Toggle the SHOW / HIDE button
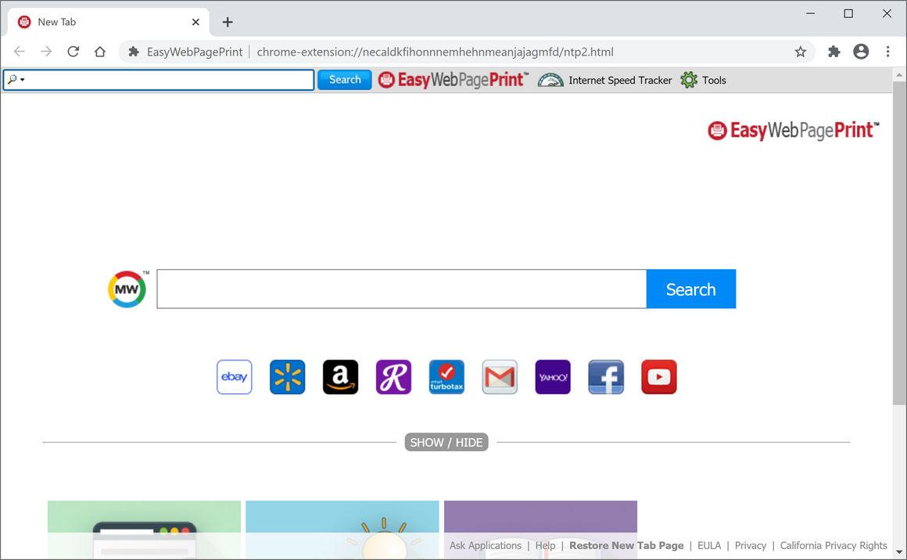 pyautogui.click(x=446, y=442)
